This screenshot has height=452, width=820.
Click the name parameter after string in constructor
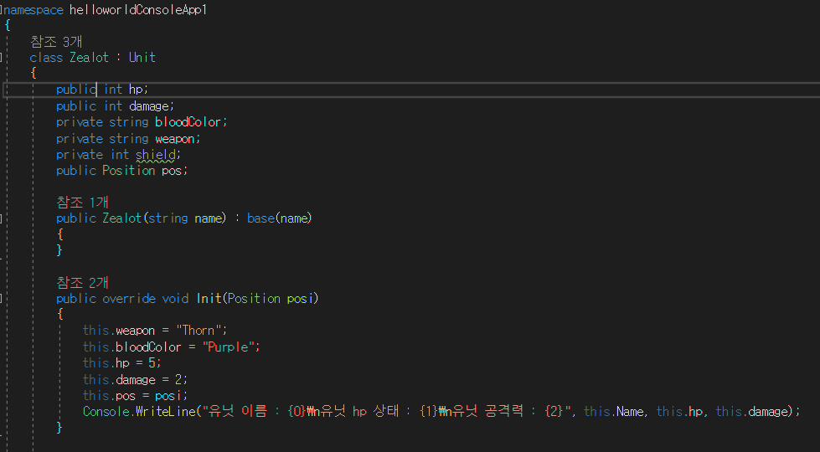[x=208, y=218]
